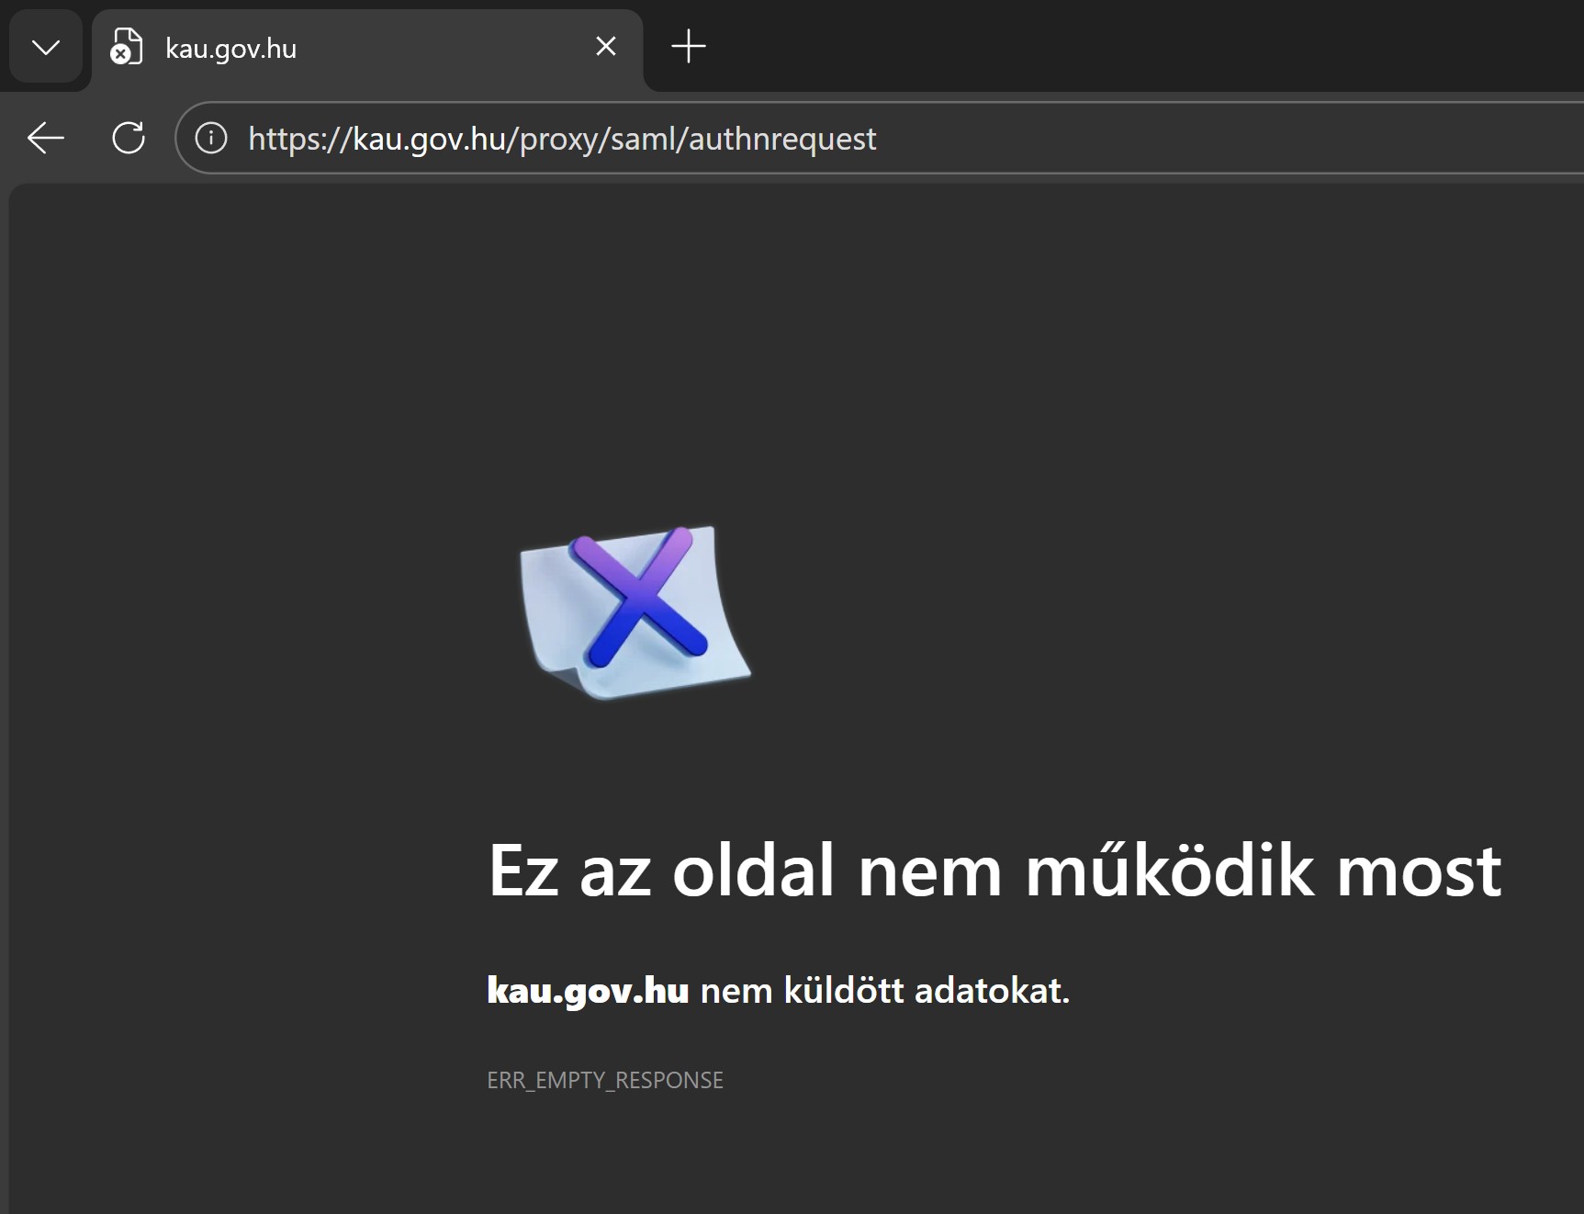Click the empty tab strip beside the plus
The width and height of the screenshot is (1584, 1214).
tap(1102, 46)
